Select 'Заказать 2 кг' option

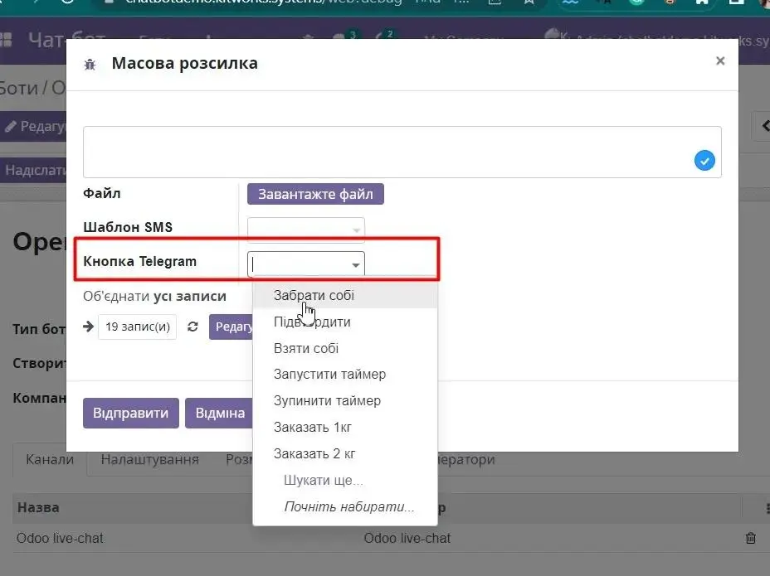point(314,453)
